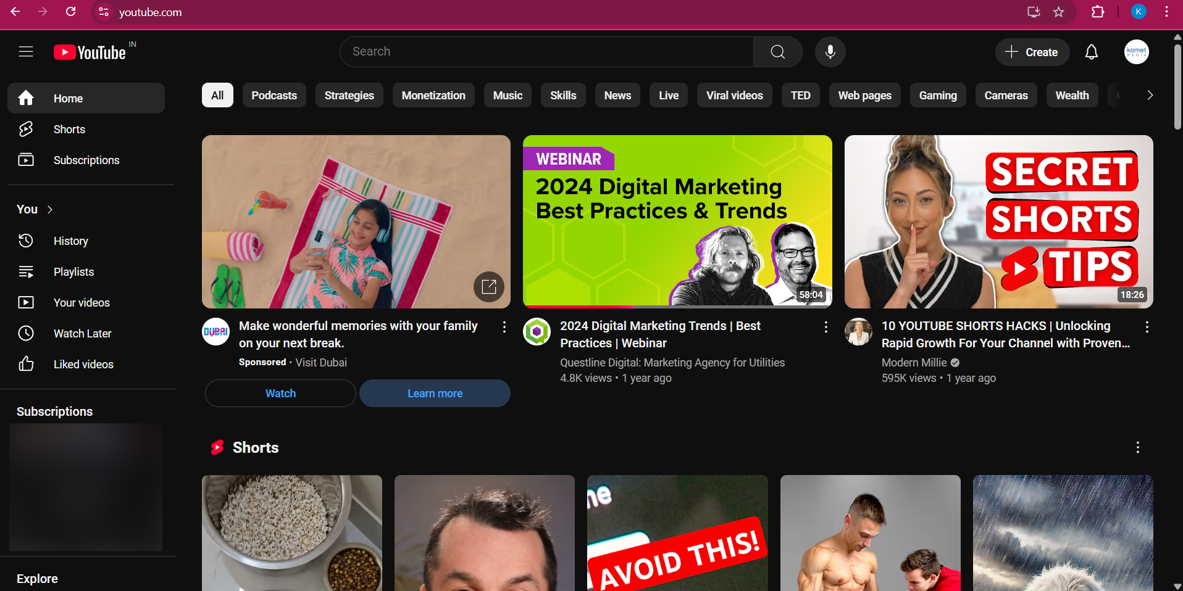This screenshot has width=1183, height=591.
Task: Open the Visit Dubai channel avatar
Action: click(216, 332)
